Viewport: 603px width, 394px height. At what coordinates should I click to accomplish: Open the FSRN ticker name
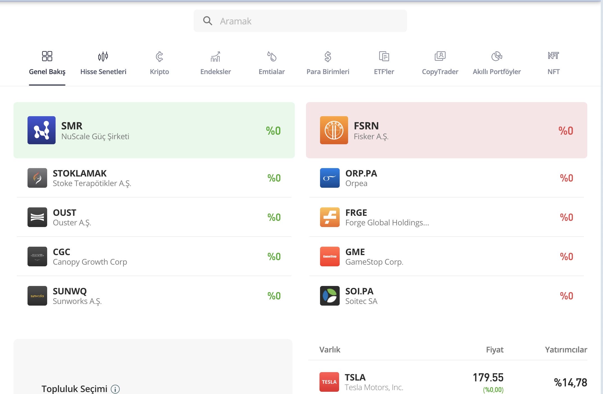pos(366,126)
